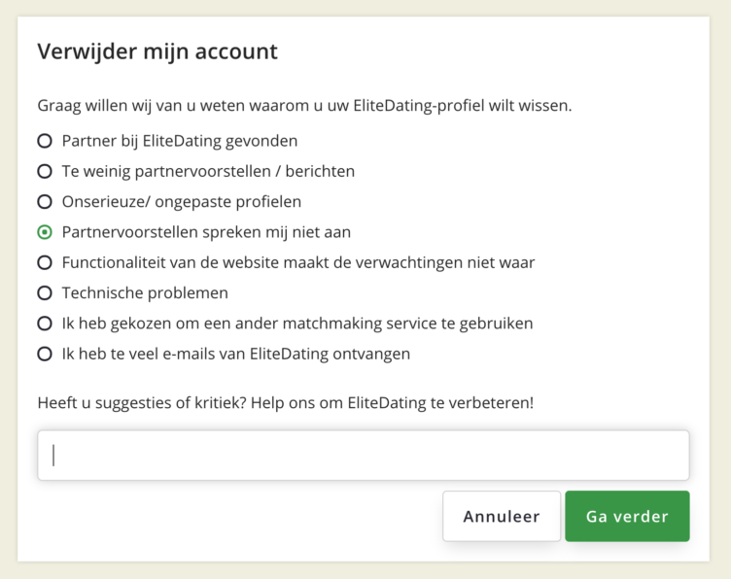The width and height of the screenshot is (731, 579).
Task: Click the 'Graag willen wij van u weten' intro text
Action: [304, 105]
